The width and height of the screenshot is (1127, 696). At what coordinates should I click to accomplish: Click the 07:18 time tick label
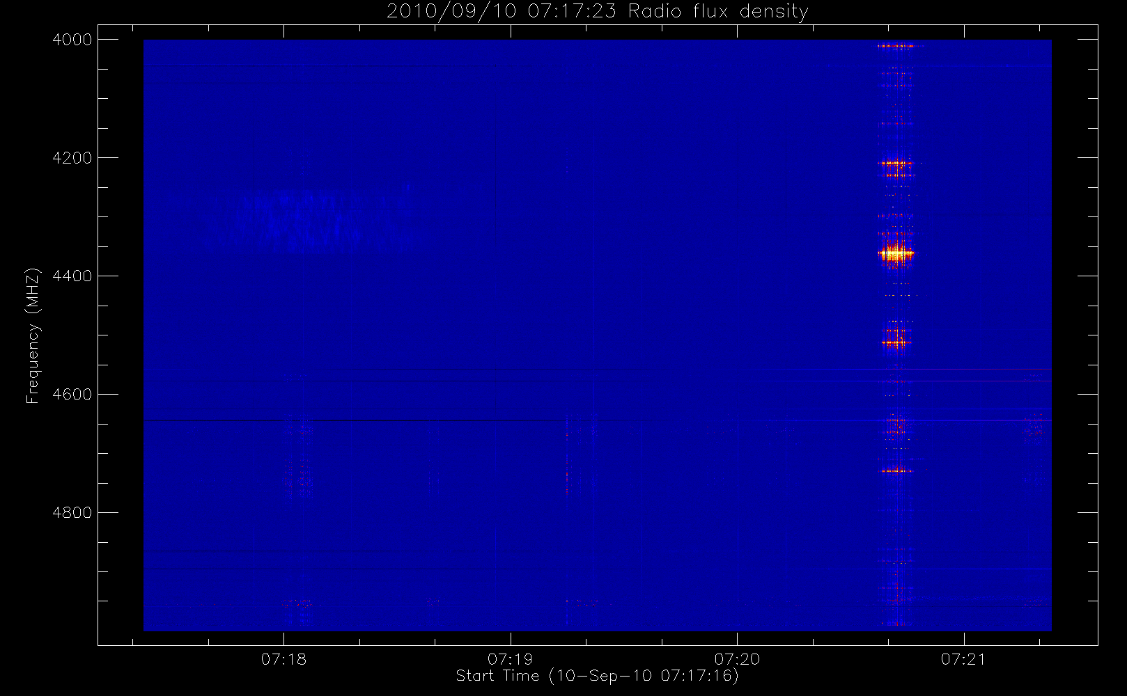283,659
